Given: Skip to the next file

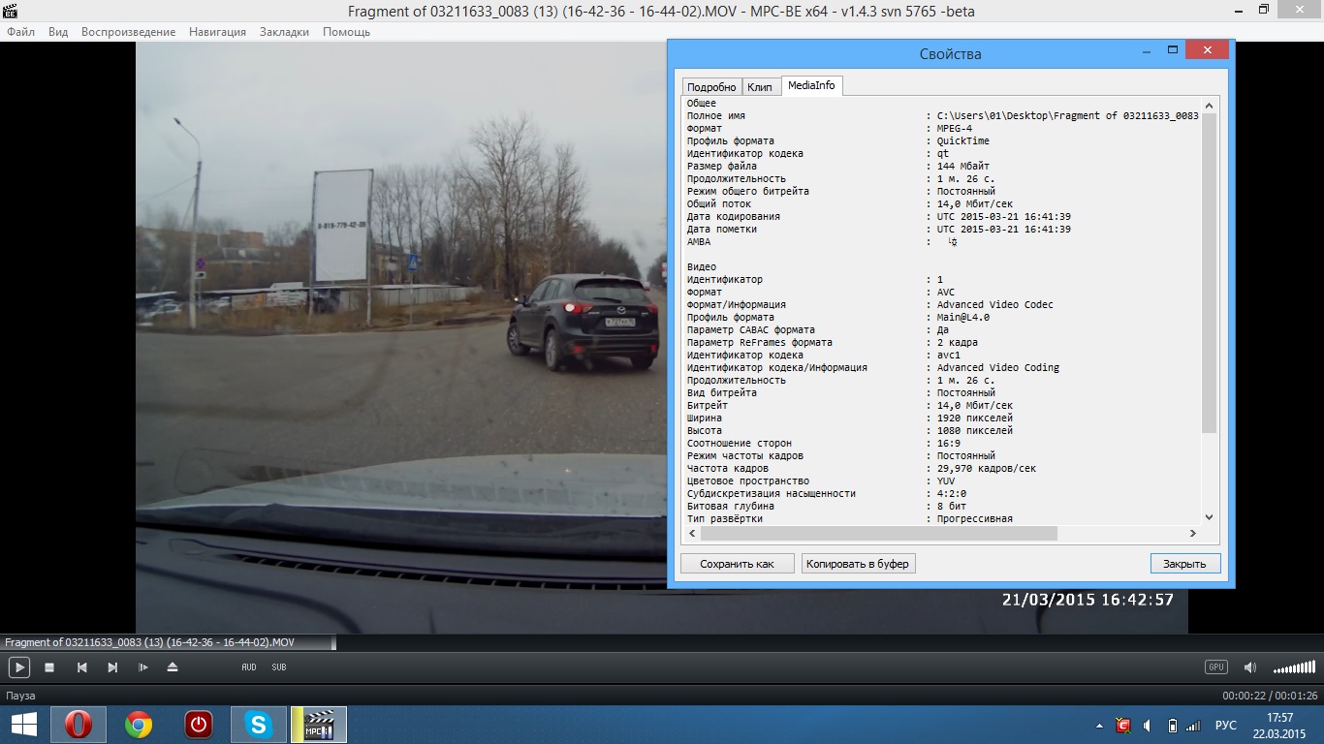Looking at the screenshot, I should point(112,667).
